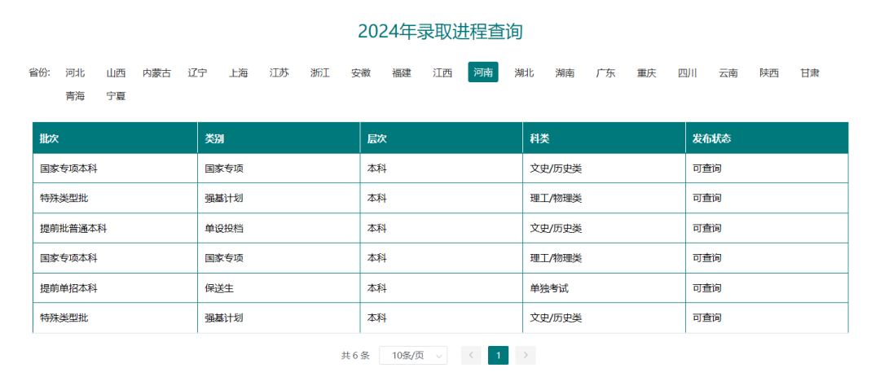Click the 批次 column header
The height and width of the screenshot is (381, 880).
49,138
